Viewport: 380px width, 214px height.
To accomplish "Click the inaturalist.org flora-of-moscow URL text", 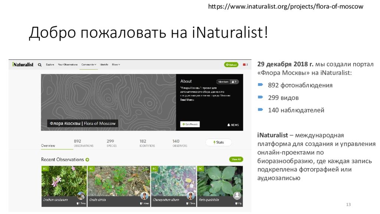I will [286, 6].
